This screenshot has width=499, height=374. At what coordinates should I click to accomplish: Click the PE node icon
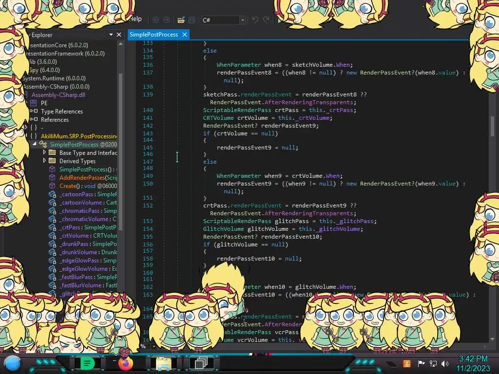coord(34,103)
